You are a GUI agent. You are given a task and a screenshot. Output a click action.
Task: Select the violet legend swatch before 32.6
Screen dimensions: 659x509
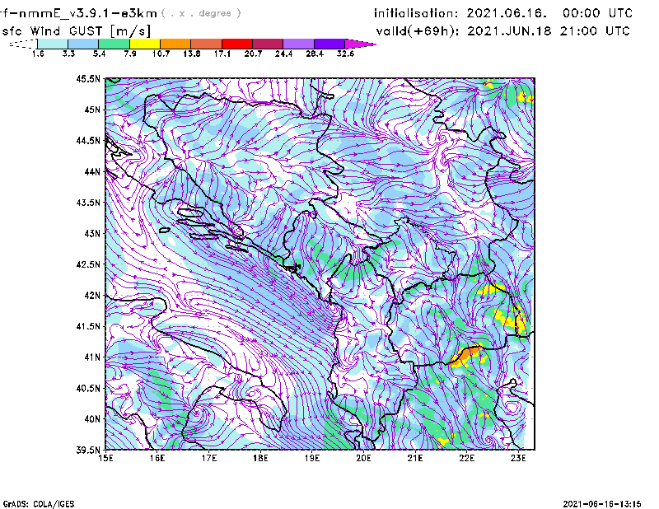[x=329, y=44]
